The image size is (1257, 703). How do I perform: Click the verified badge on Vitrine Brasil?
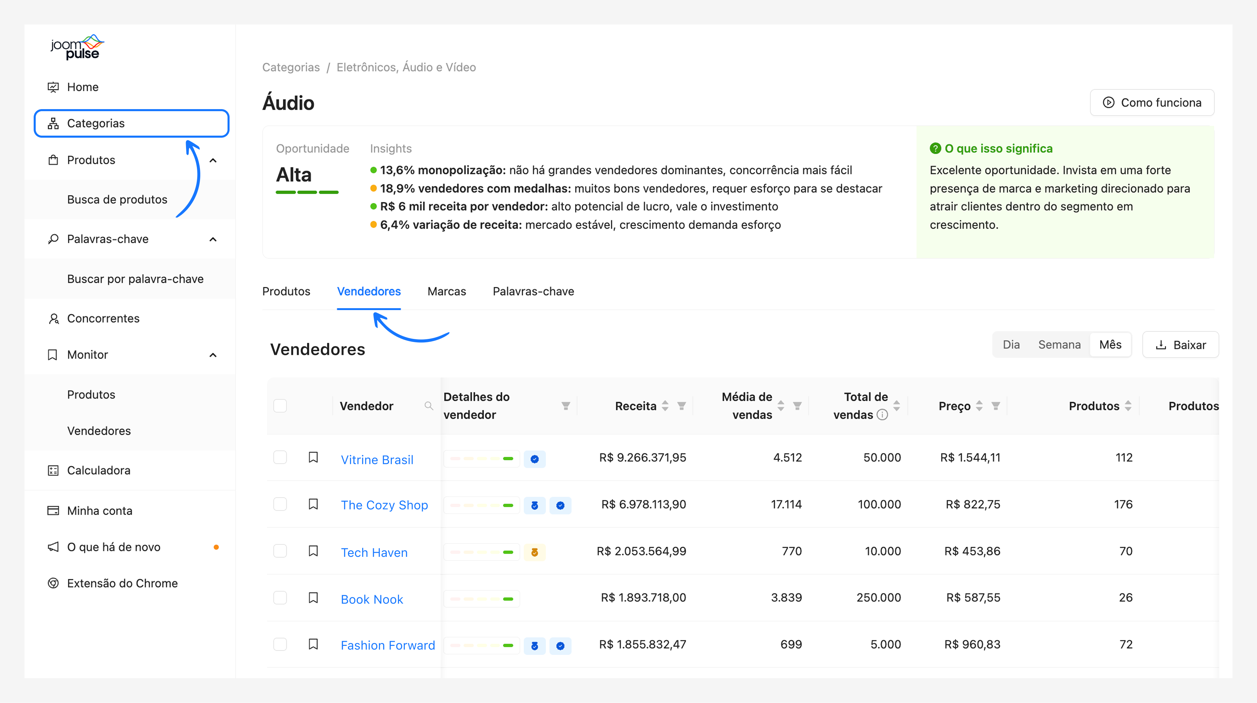coord(534,459)
